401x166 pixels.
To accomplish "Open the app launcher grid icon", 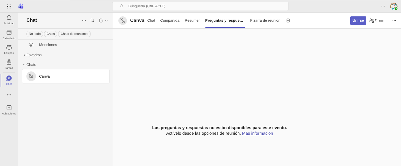I will tap(9, 6).
